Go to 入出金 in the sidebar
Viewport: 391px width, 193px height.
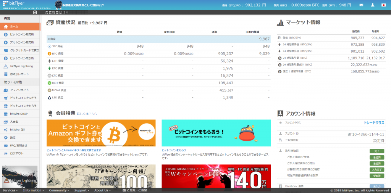(15, 122)
